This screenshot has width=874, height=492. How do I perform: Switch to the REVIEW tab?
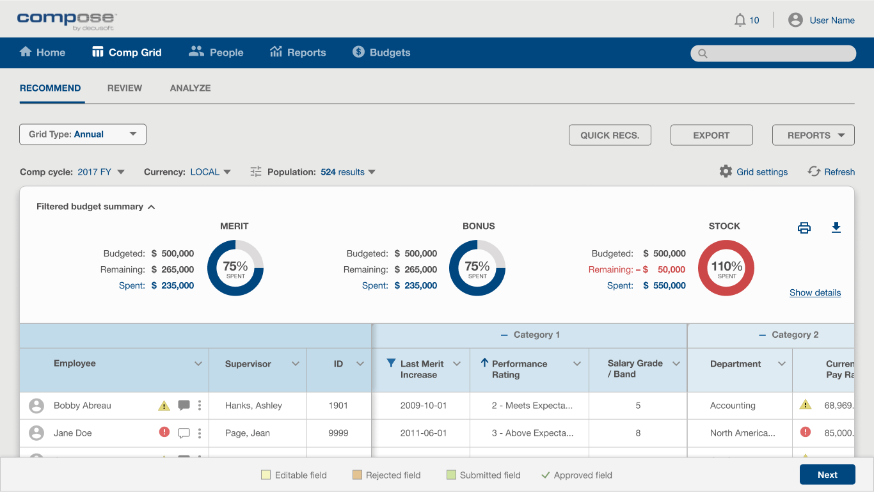(125, 88)
